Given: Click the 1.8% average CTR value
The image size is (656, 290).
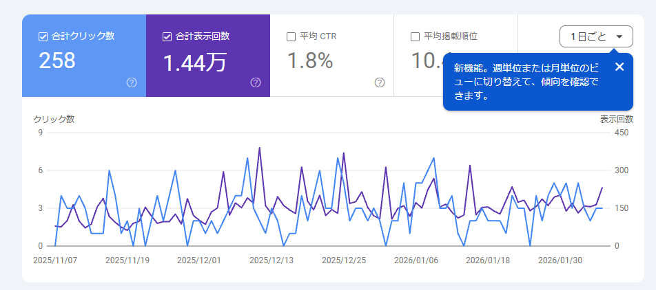Looking at the screenshot, I should 310,61.
